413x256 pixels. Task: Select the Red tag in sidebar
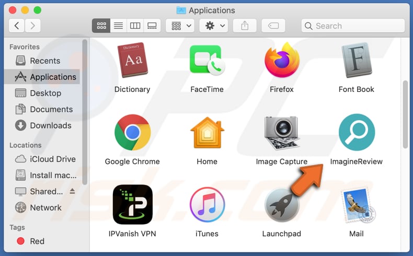tap(42, 241)
